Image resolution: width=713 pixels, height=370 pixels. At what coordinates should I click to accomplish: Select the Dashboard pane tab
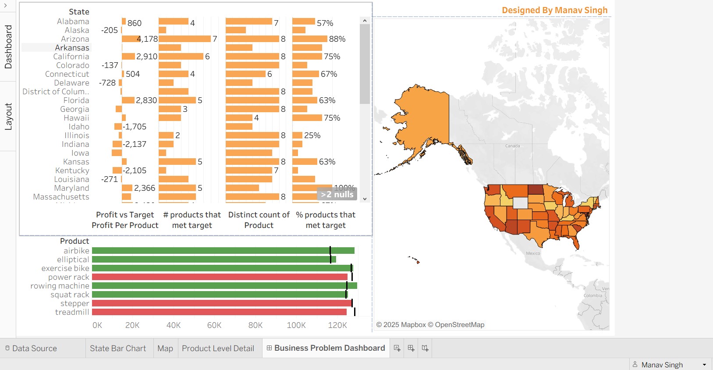8,46
